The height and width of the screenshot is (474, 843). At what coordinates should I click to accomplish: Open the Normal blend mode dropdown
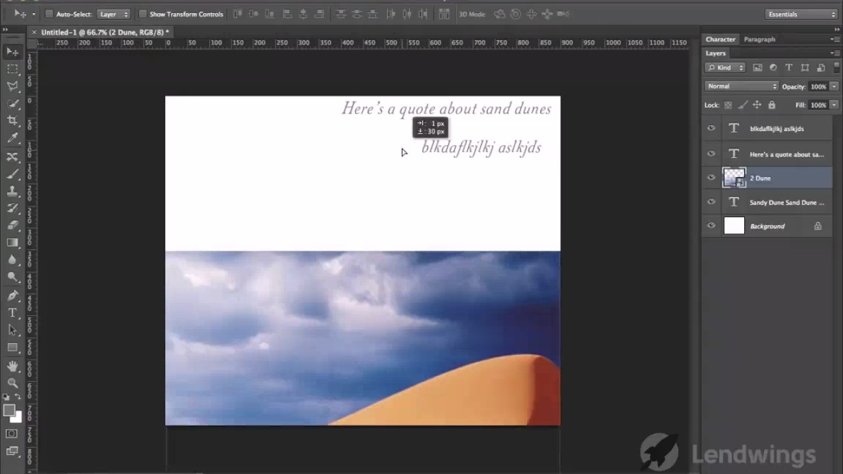coord(742,86)
